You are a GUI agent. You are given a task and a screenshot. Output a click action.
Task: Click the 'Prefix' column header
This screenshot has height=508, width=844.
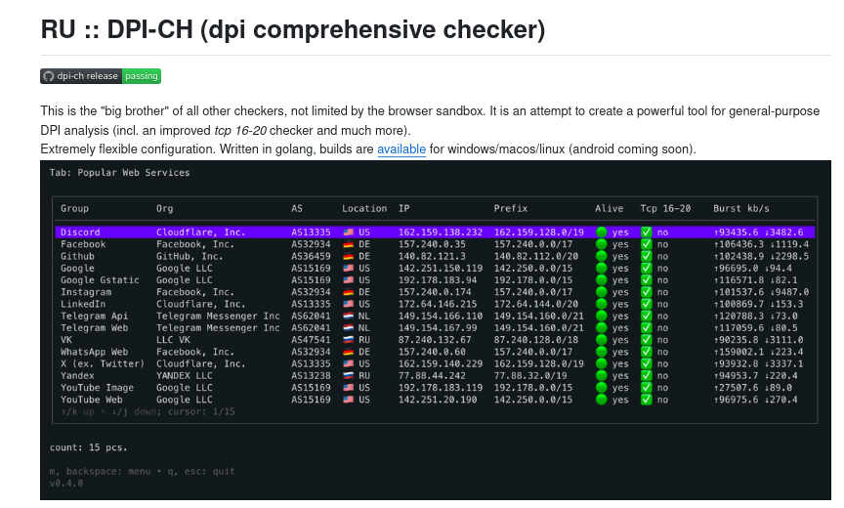click(511, 209)
